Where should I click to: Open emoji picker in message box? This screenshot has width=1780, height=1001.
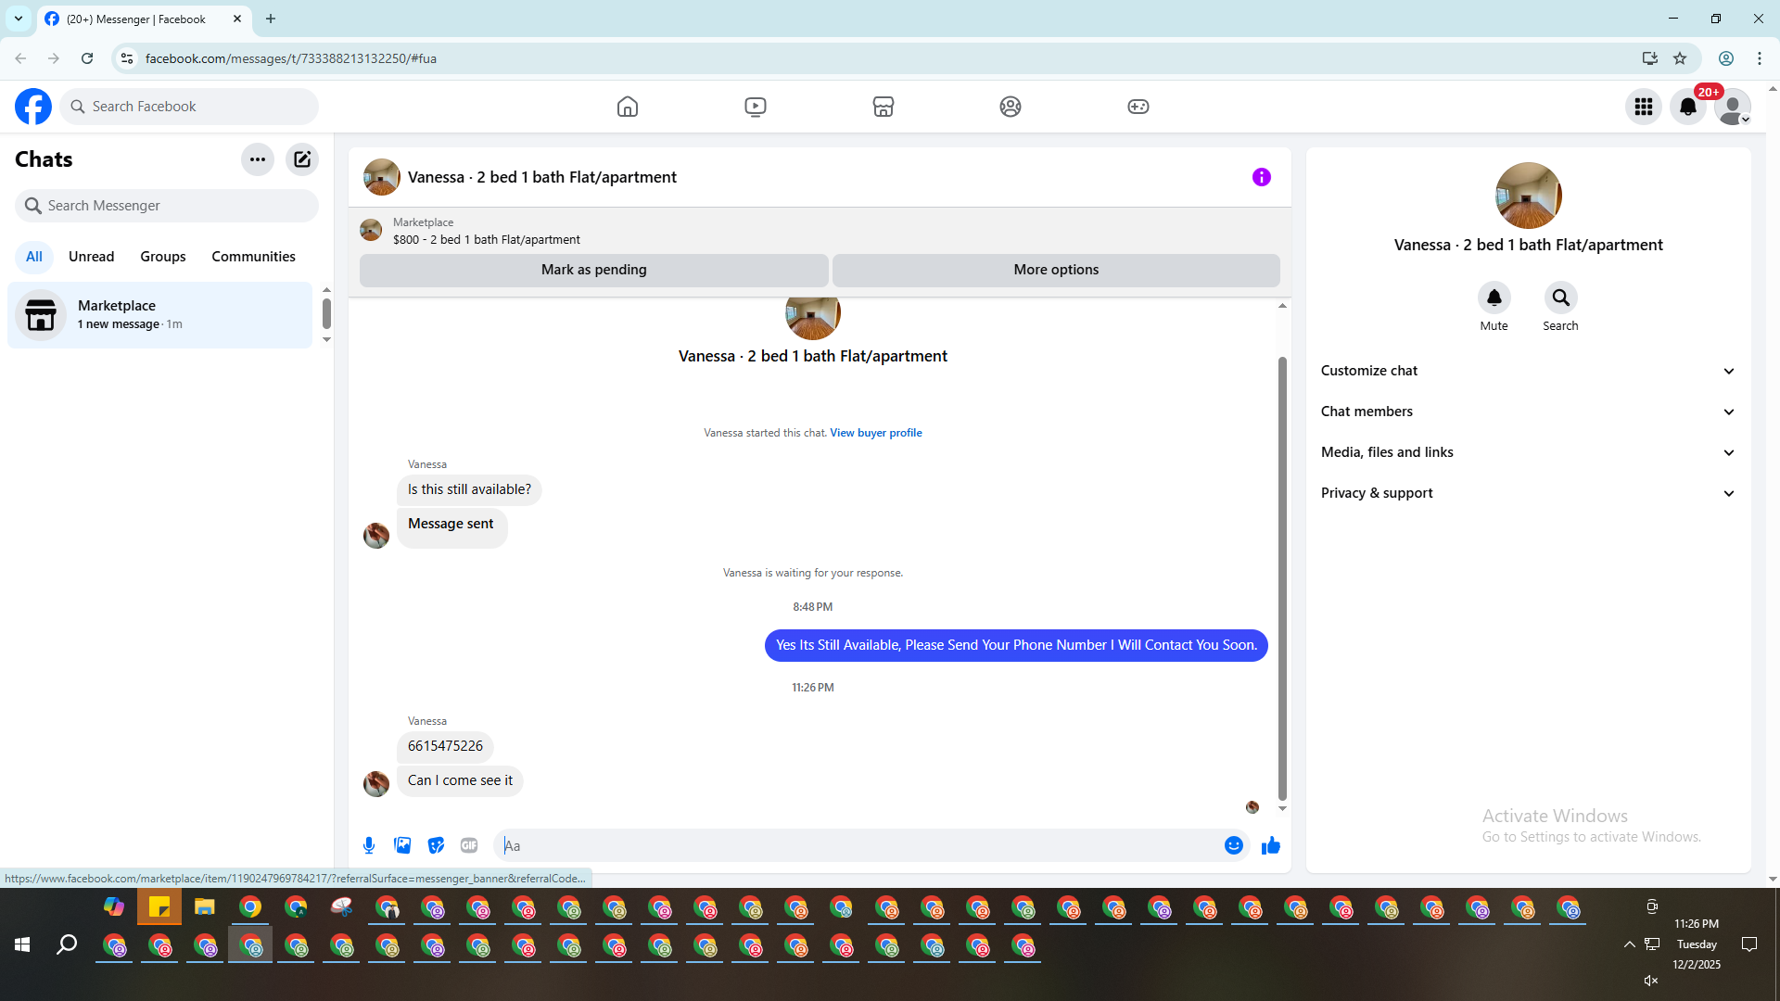click(1233, 845)
